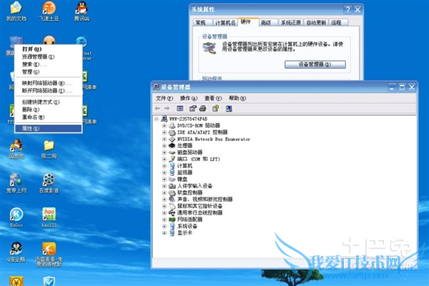Choose 管理(G) in the context menu
This screenshot has height=286, width=429.
pos(49,71)
